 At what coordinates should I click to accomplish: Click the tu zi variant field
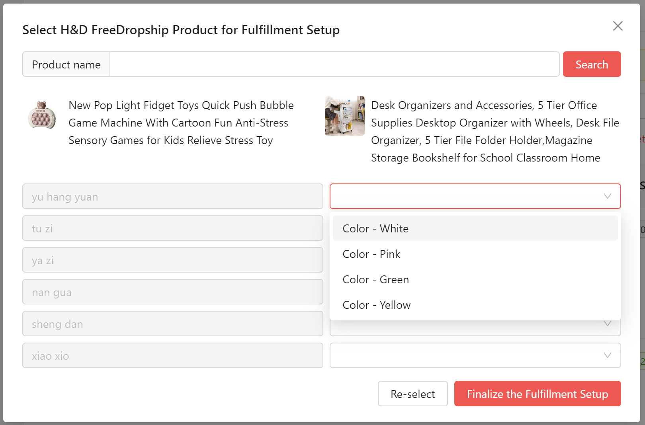[x=172, y=228]
